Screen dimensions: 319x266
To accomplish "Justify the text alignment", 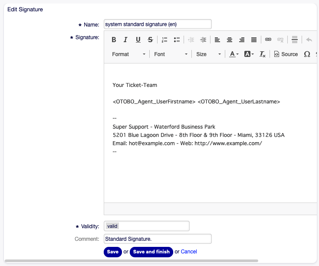I will (x=254, y=40).
